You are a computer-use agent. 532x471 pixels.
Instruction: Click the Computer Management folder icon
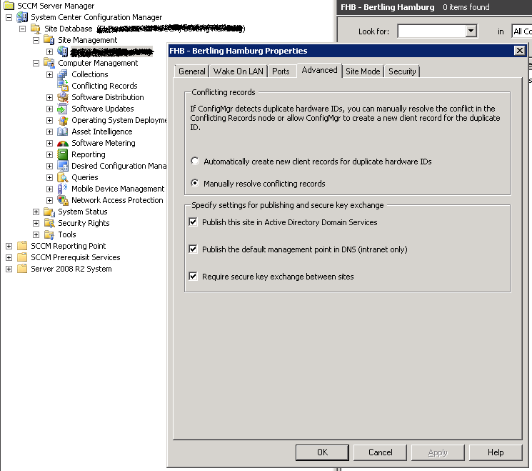(x=49, y=63)
